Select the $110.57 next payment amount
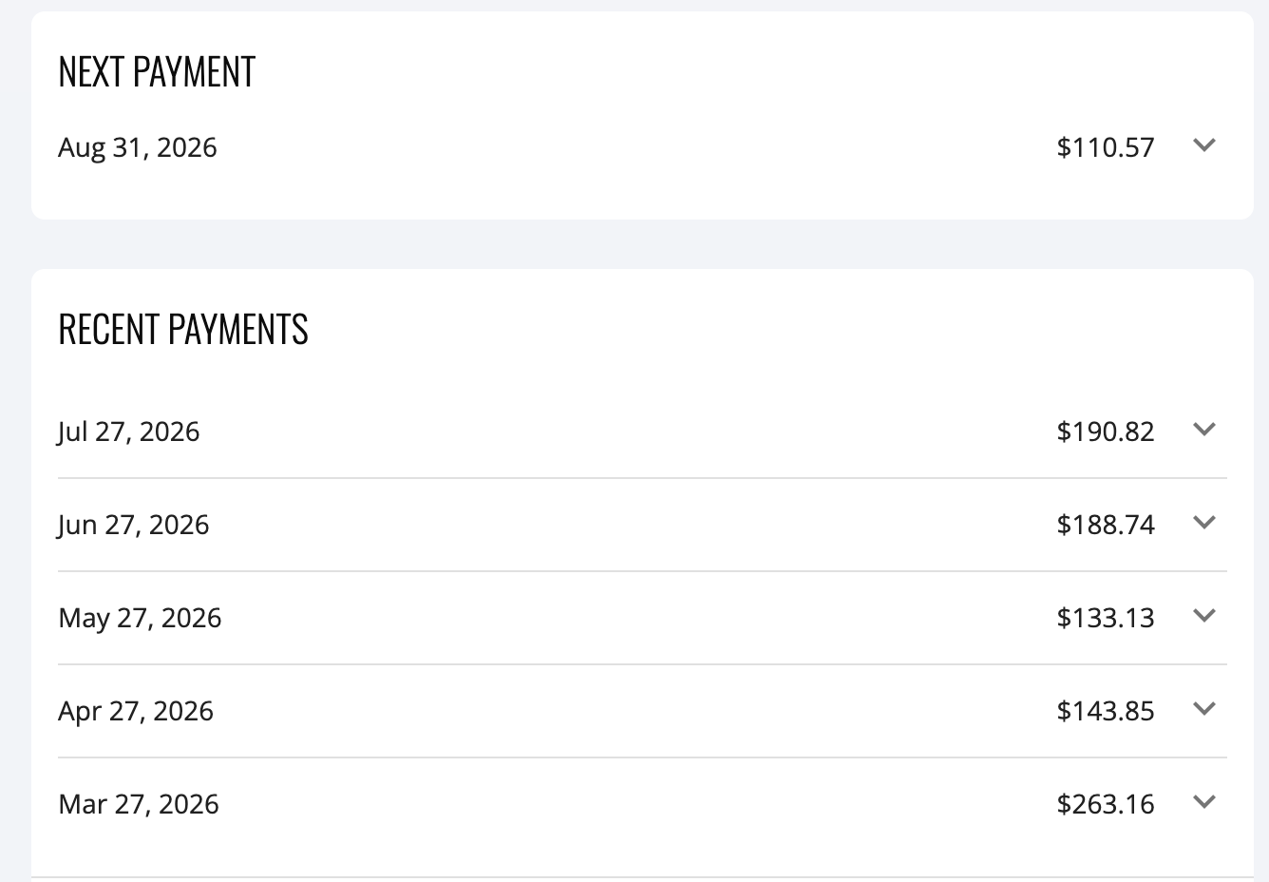The image size is (1269, 882). pyautogui.click(x=1106, y=147)
